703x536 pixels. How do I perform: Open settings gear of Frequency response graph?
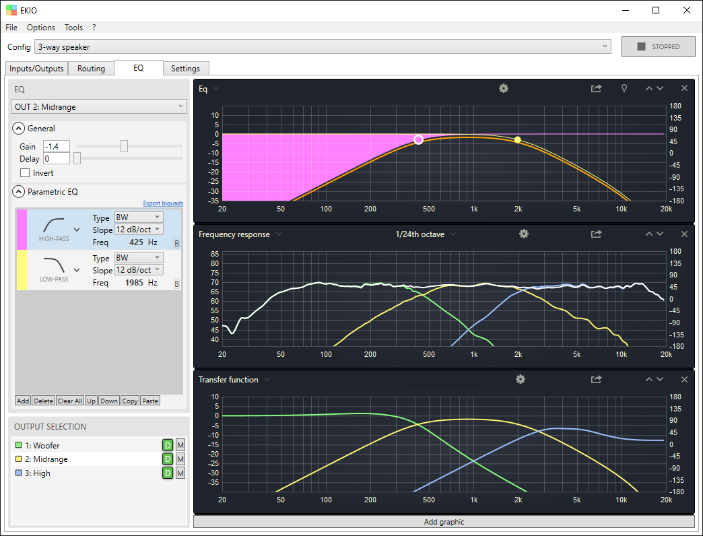[x=524, y=234]
